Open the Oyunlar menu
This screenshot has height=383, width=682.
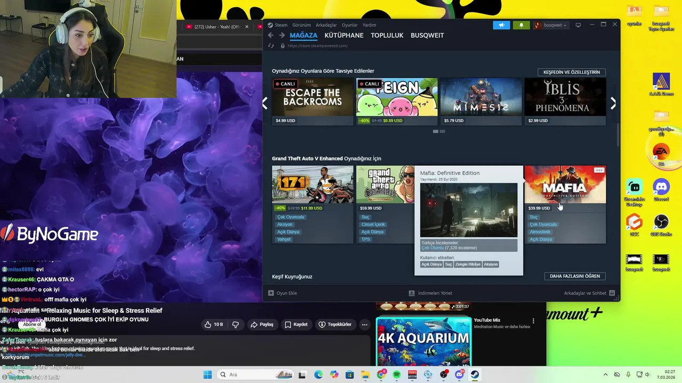(x=350, y=25)
